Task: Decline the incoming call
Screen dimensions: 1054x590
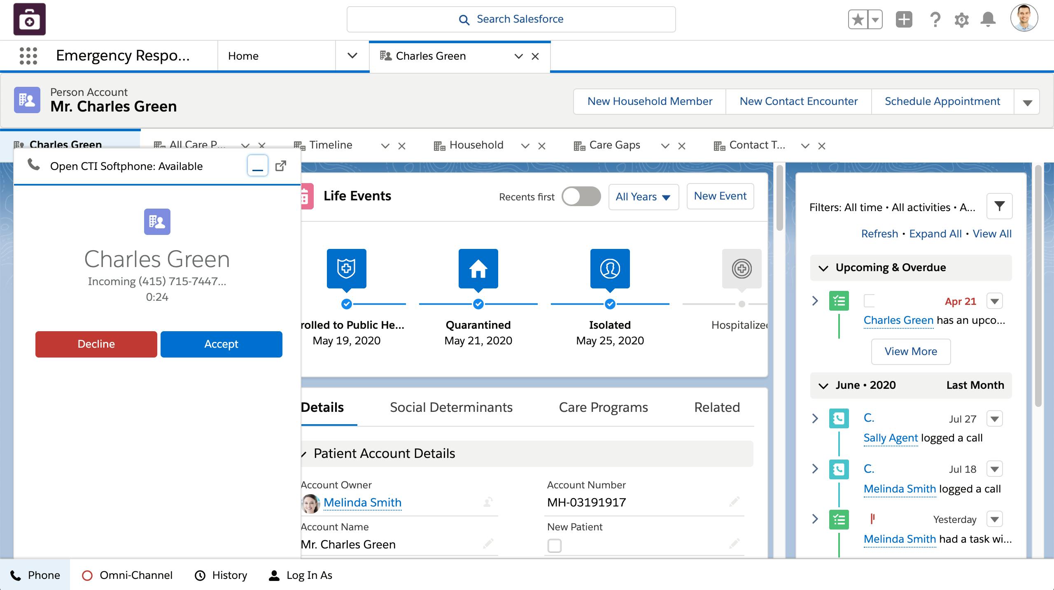Action: tap(96, 344)
